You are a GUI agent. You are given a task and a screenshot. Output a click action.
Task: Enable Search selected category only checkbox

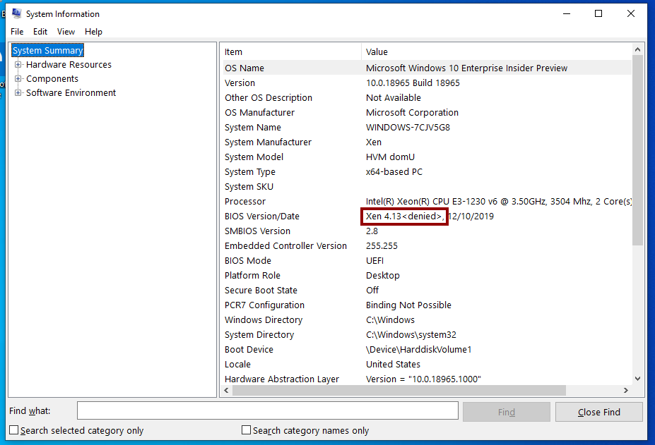[14, 430]
